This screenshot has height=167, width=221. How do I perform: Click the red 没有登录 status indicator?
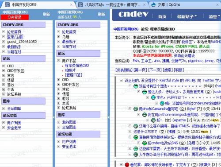[15, 17]
